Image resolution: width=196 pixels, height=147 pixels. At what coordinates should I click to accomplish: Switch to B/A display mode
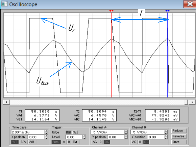(x=23, y=142)
